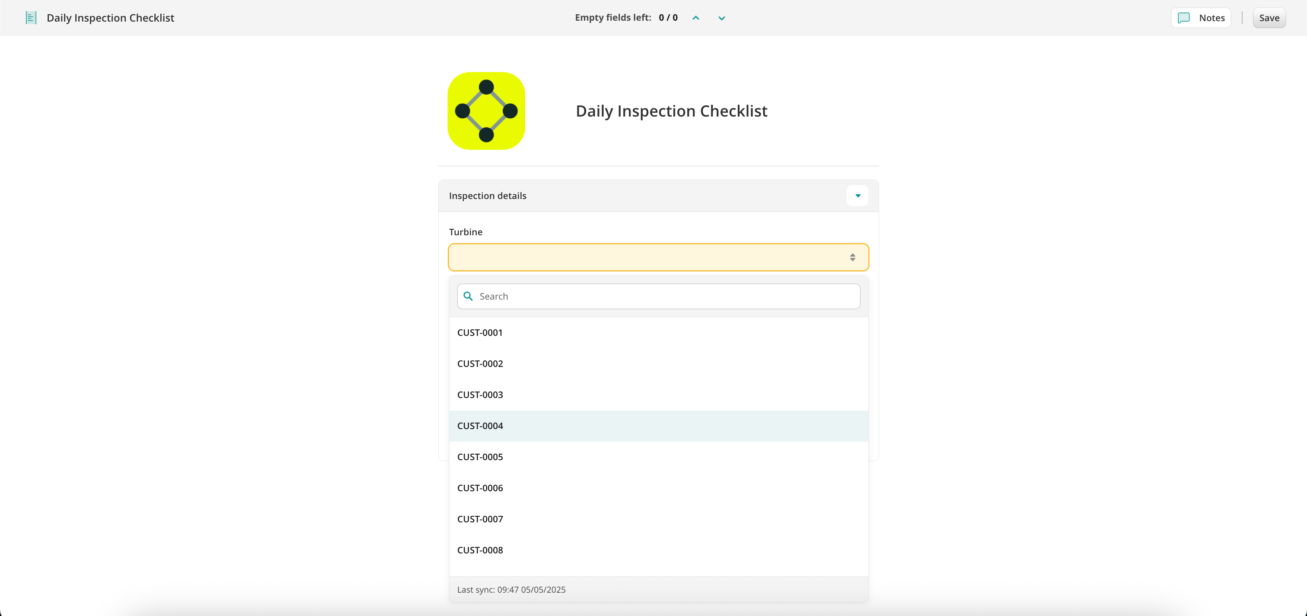Collapse the Inspection details section

pos(857,196)
